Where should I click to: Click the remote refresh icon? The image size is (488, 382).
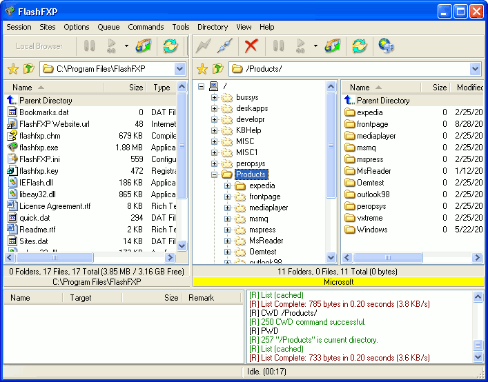point(360,46)
